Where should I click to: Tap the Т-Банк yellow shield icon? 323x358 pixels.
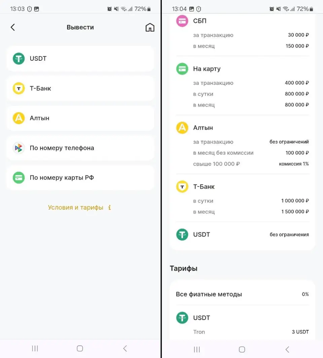click(x=19, y=89)
